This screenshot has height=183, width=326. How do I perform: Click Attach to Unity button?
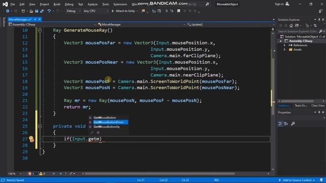coord(125,11)
